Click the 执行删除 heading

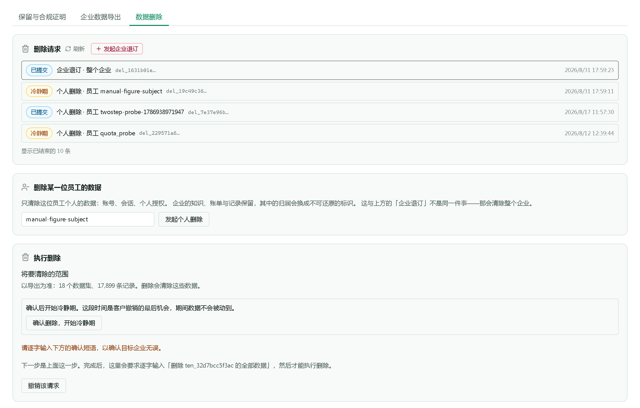click(47, 258)
